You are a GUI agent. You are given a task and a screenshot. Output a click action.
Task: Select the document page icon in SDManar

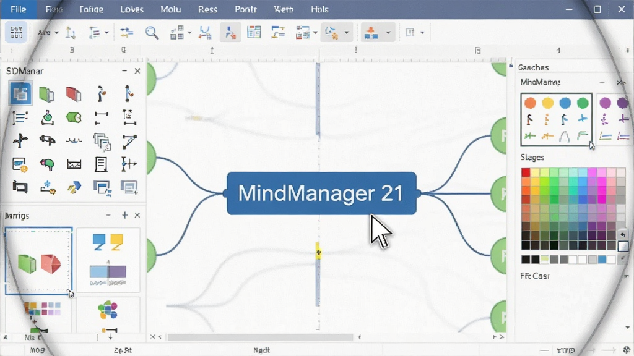pos(101,164)
